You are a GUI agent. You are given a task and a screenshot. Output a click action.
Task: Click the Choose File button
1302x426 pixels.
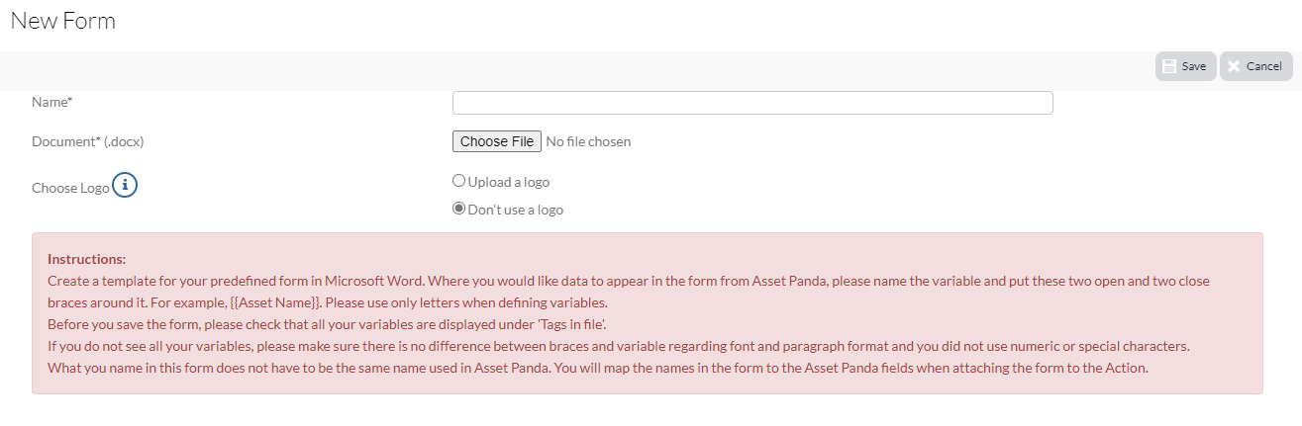coord(497,141)
